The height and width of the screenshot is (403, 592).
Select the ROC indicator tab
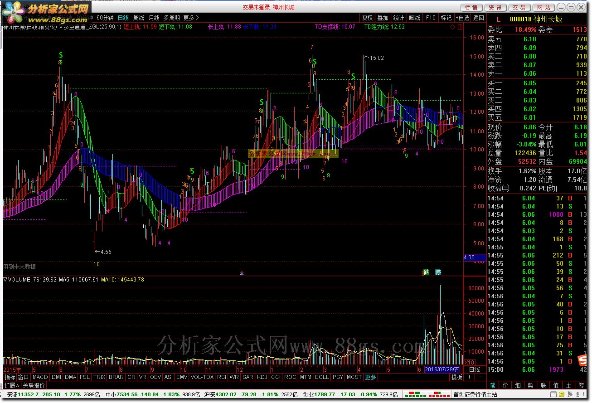coord(290,377)
